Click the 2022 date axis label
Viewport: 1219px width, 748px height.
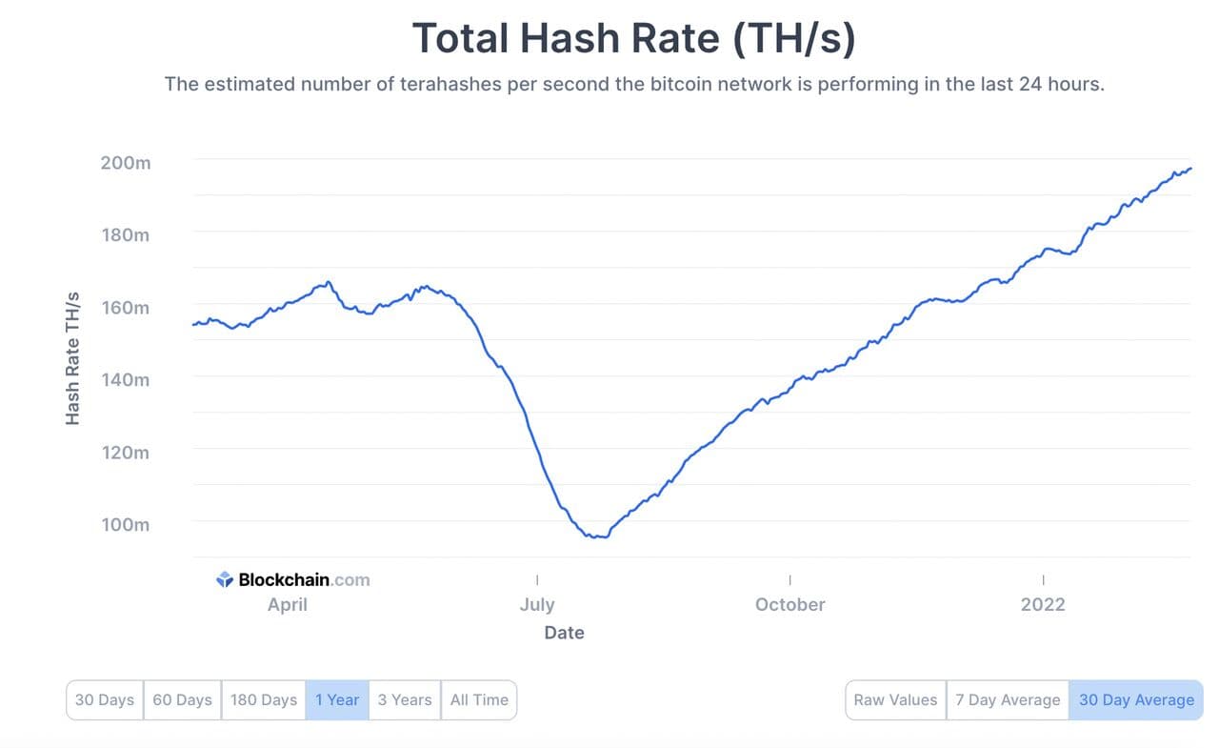pyautogui.click(x=1043, y=604)
